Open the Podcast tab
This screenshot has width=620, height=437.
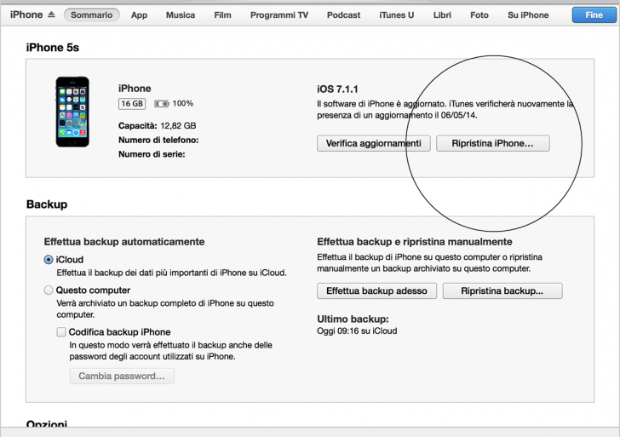[343, 15]
